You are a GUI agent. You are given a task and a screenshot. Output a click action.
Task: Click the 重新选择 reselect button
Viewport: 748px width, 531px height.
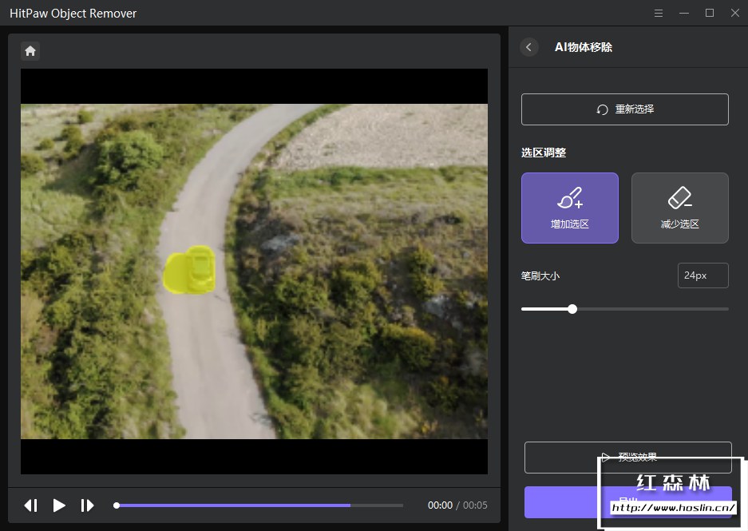tap(624, 109)
